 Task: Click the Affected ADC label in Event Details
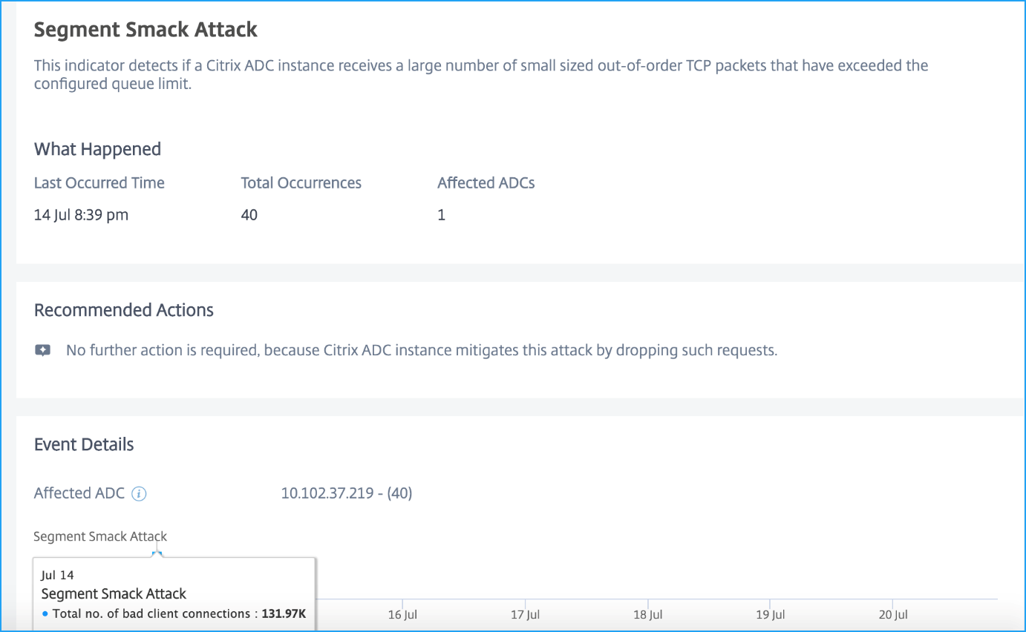coord(79,493)
